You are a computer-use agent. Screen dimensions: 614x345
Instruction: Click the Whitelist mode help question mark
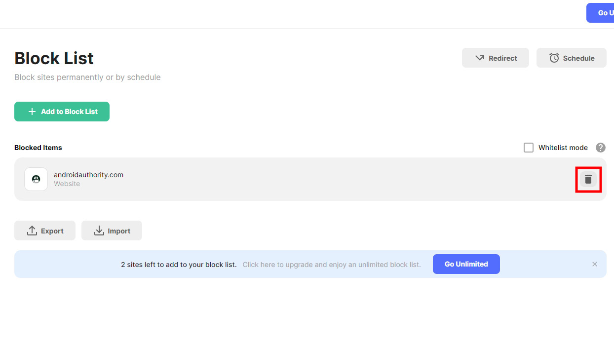coord(600,148)
